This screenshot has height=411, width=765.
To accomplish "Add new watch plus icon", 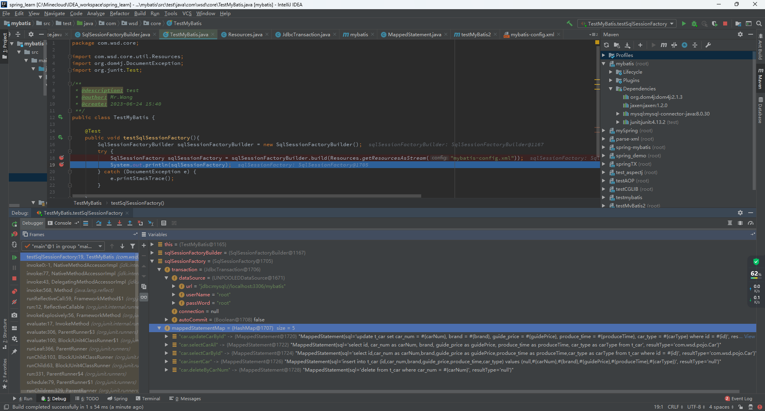I will click(144, 246).
